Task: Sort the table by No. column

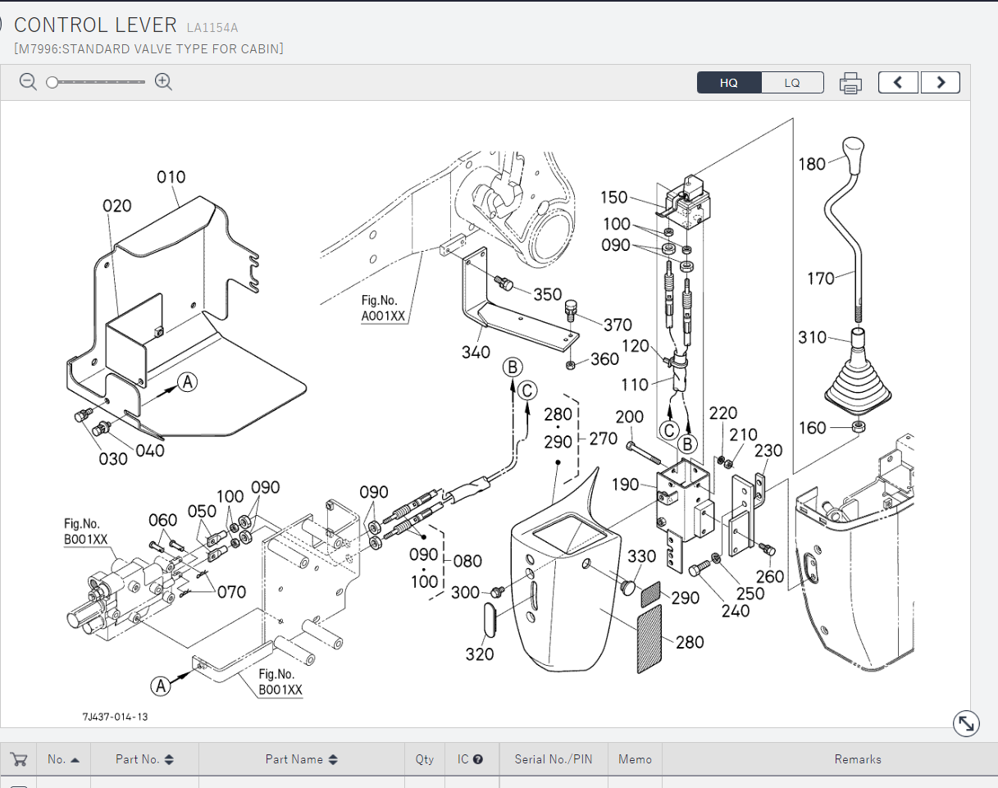Action: (63, 759)
